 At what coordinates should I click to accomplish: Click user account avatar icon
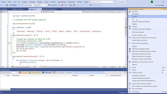coord(152,2)
